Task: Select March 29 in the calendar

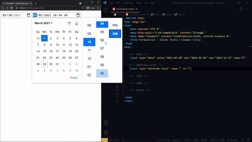Action: coord(44,64)
